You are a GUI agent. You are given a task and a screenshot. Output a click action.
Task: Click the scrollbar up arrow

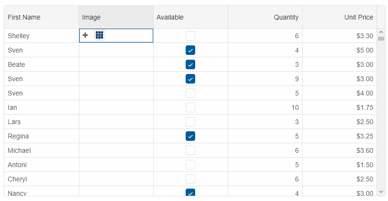(381, 32)
